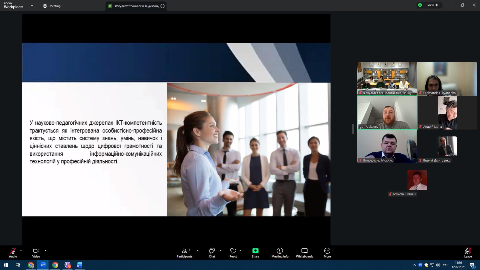Expand video settings arrow next to Video
Image resolution: width=480 pixels, height=270 pixels.
[x=45, y=250]
